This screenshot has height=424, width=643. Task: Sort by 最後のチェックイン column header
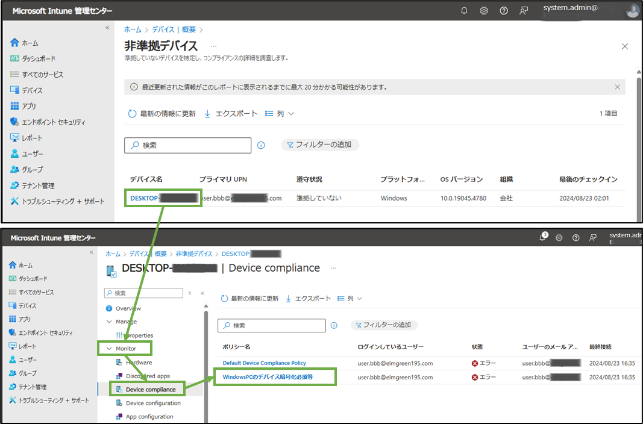pyautogui.click(x=588, y=179)
